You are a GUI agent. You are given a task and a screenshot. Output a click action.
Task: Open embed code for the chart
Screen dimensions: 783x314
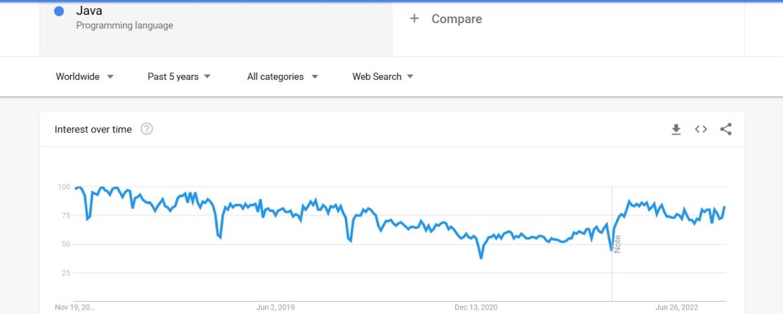(x=701, y=130)
